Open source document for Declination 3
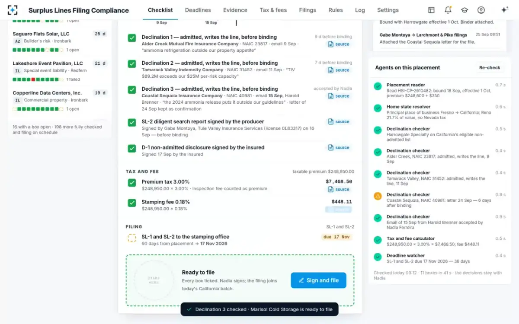The width and height of the screenshot is (519, 324). 339,96
